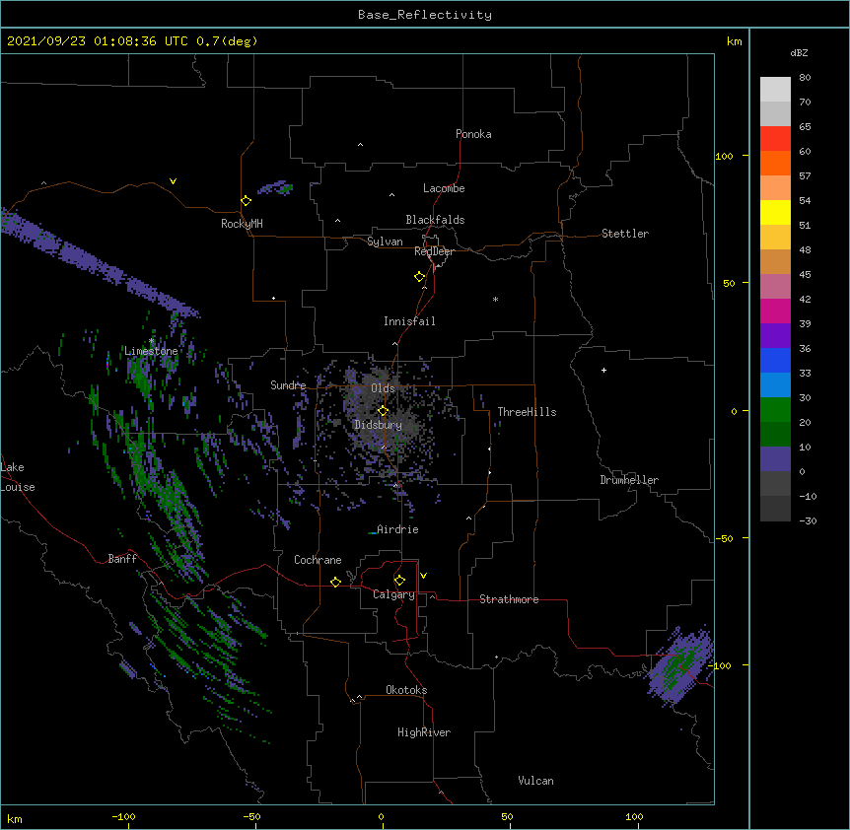Click the Limestone label
This screenshot has width=850, height=830.
point(151,351)
